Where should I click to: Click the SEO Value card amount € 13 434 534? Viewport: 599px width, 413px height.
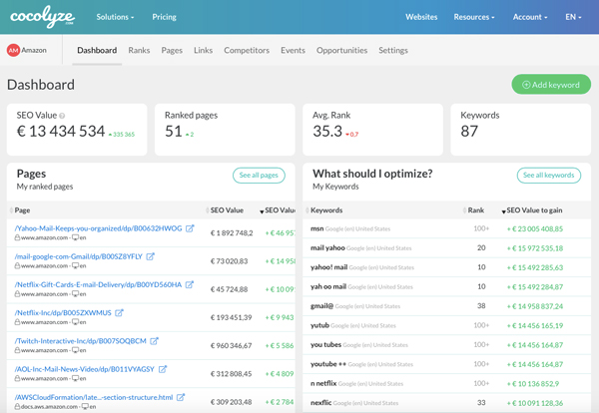click(x=61, y=132)
